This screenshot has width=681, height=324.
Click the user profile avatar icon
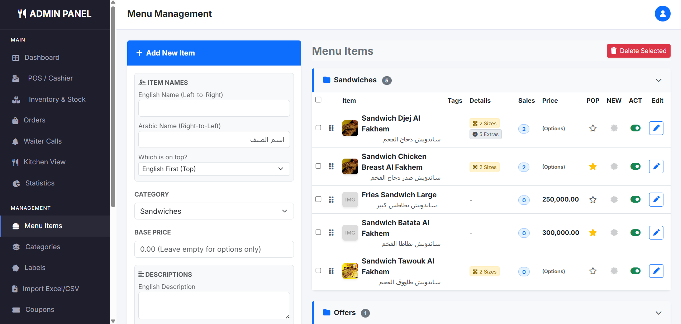pyautogui.click(x=662, y=14)
